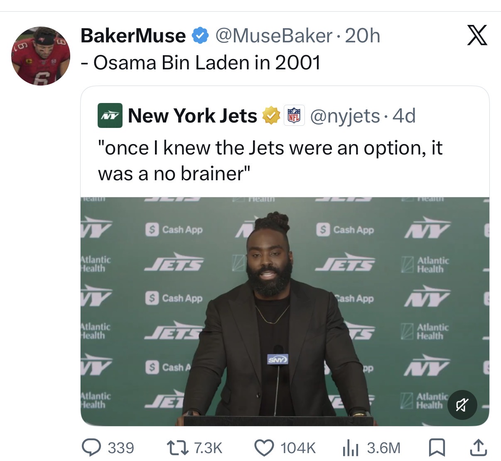Open the @nyjets handle

[345, 115]
